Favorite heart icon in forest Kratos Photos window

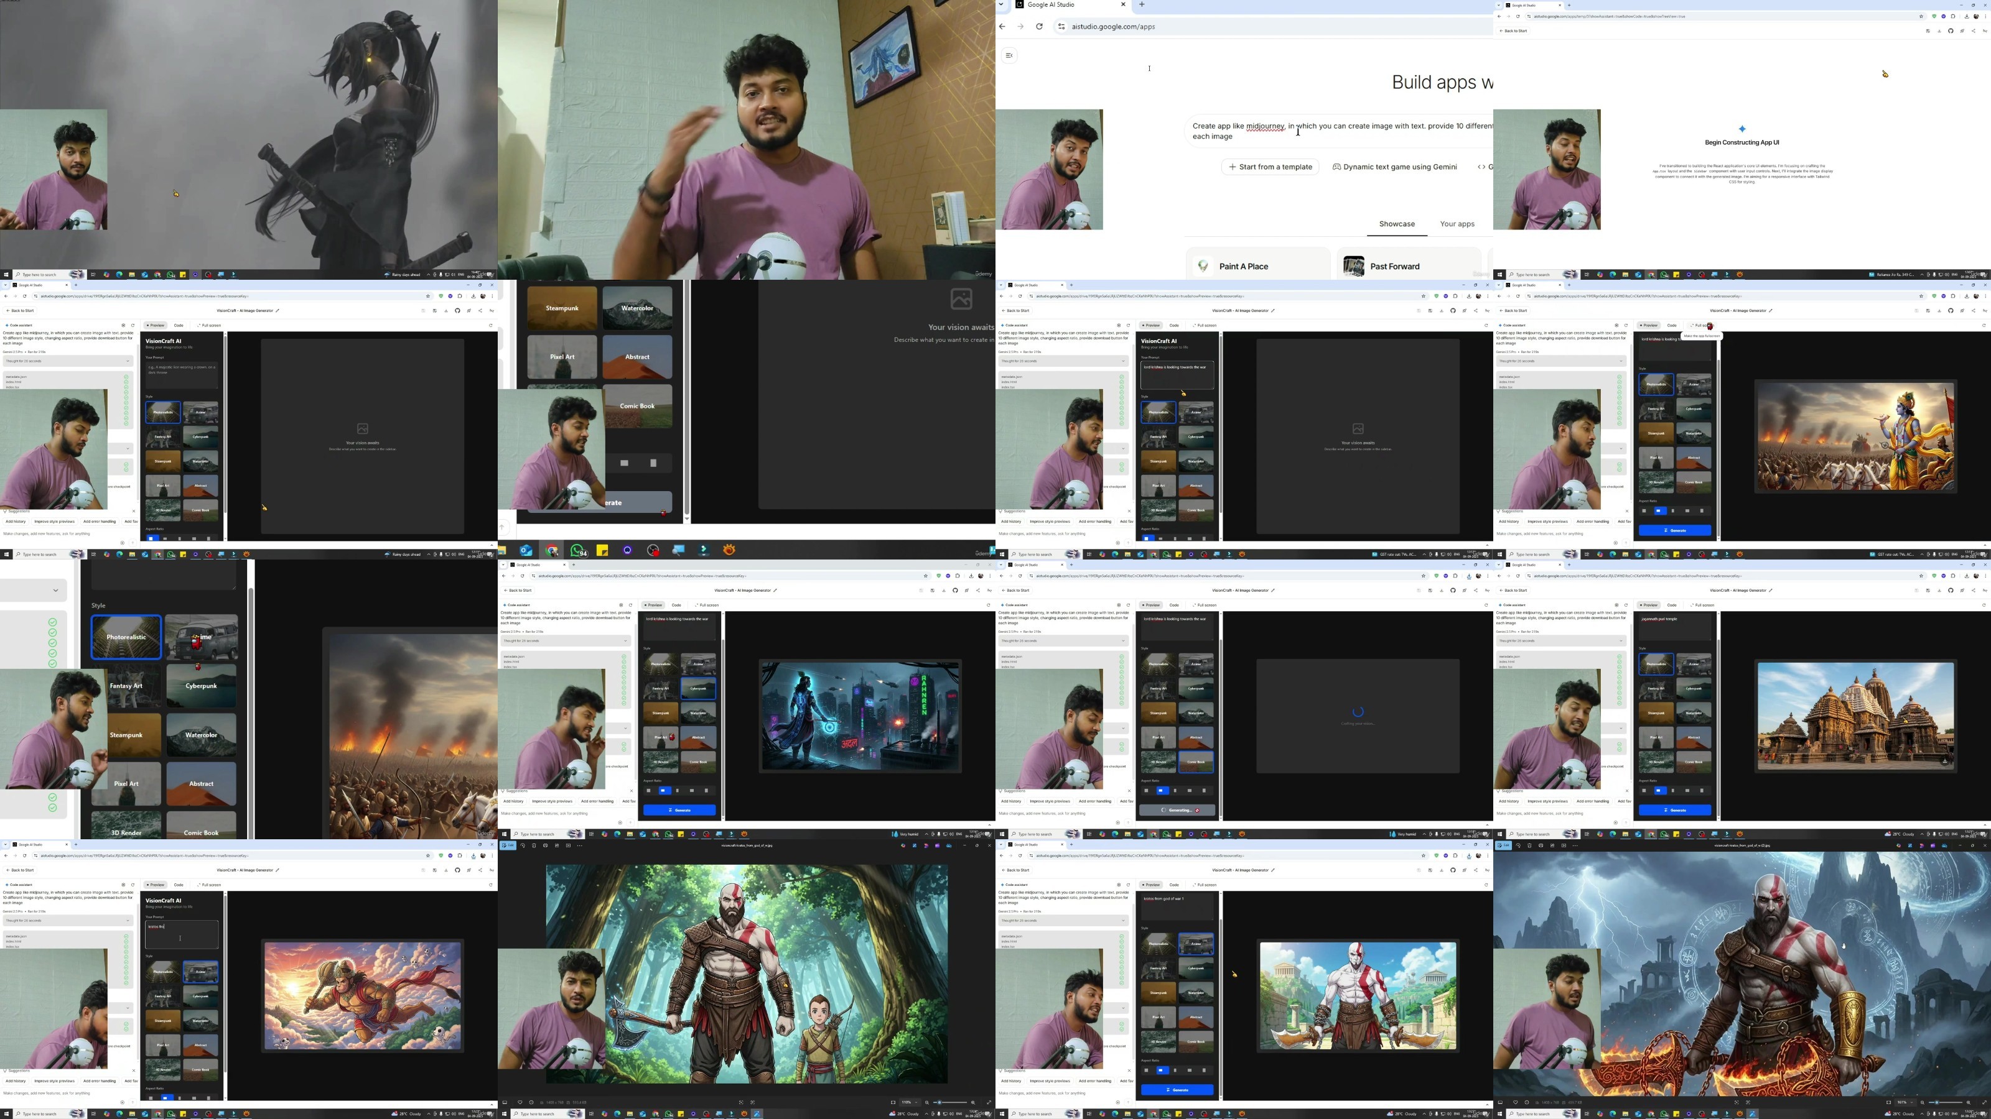click(520, 1102)
